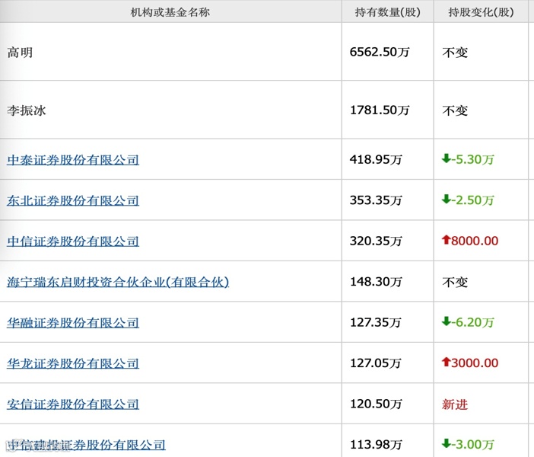Click 不变 in the 海宁瑞东启财 row
534x457 pixels.
click(x=455, y=282)
